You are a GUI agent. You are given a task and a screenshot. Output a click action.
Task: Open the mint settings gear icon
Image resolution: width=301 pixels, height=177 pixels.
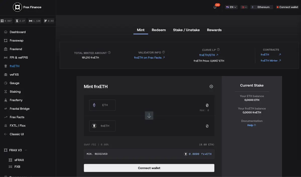[211, 86]
